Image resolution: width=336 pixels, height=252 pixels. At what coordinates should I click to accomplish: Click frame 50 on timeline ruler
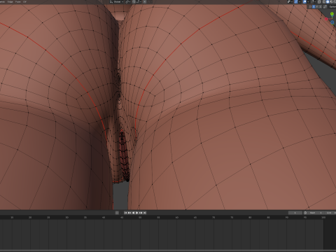coord(140,218)
